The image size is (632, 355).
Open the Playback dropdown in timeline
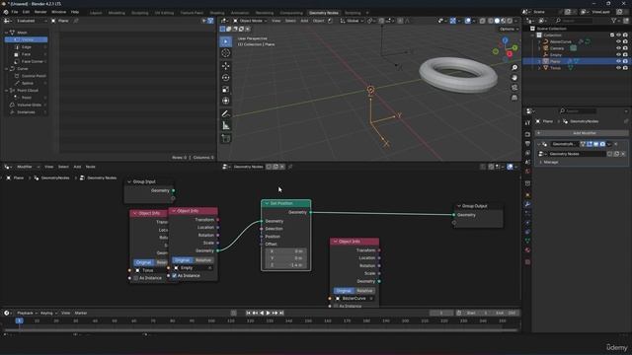click(x=27, y=313)
